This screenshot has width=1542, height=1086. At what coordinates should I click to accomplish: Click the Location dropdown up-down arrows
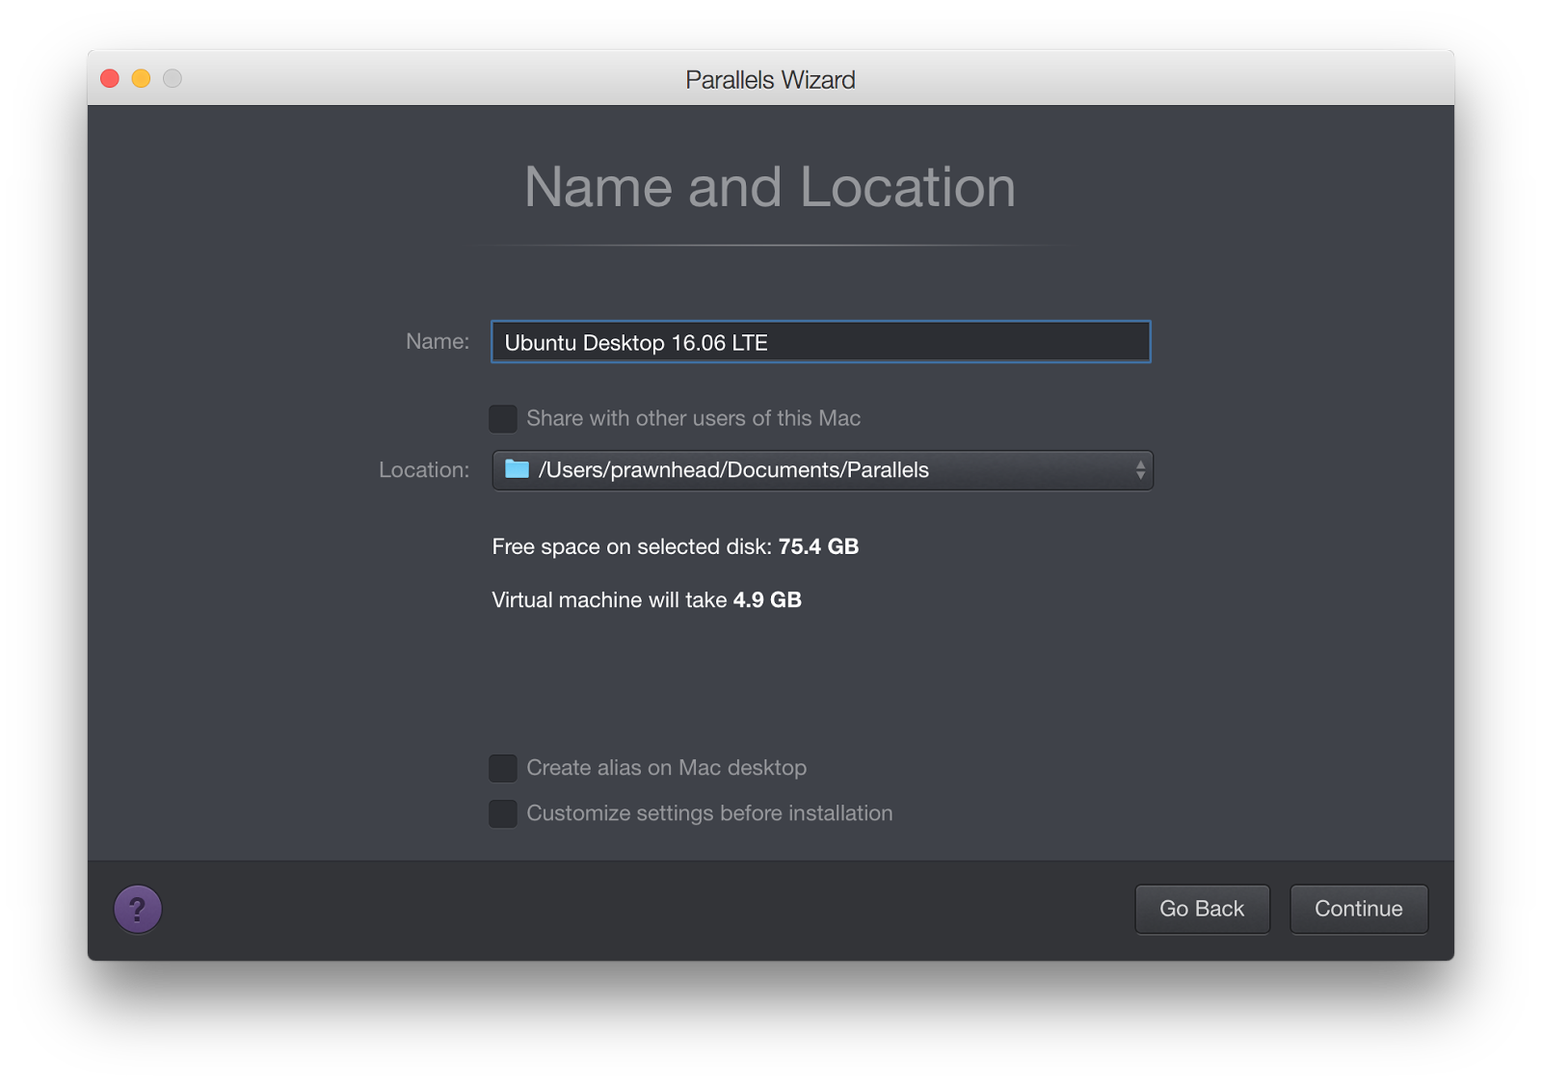pyautogui.click(x=1140, y=470)
